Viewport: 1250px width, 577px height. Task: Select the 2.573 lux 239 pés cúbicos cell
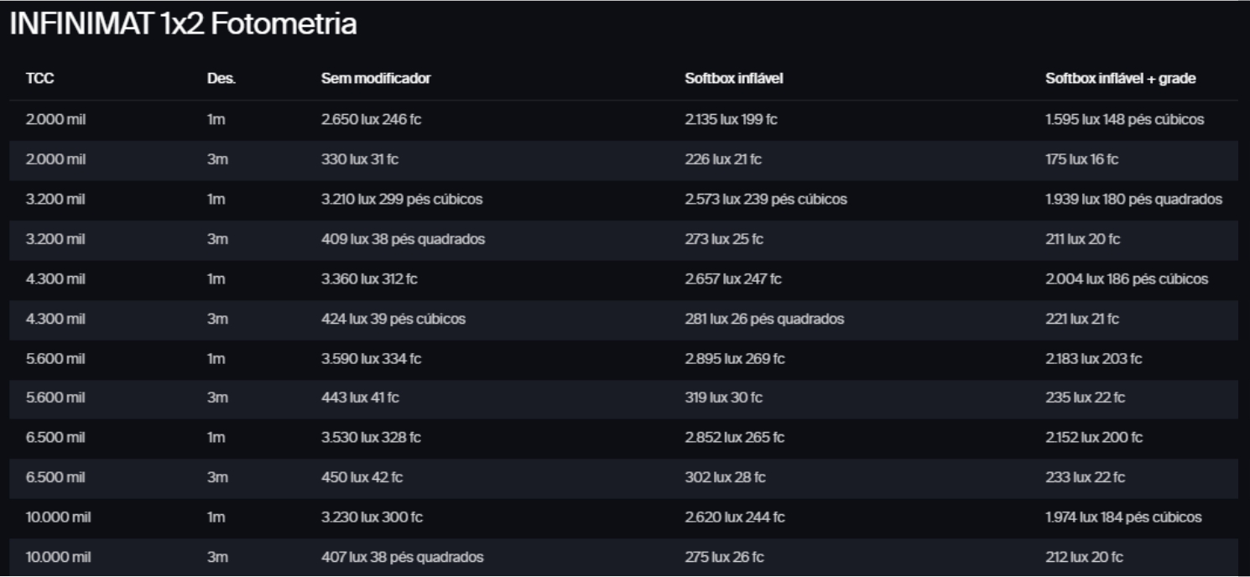(x=765, y=200)
